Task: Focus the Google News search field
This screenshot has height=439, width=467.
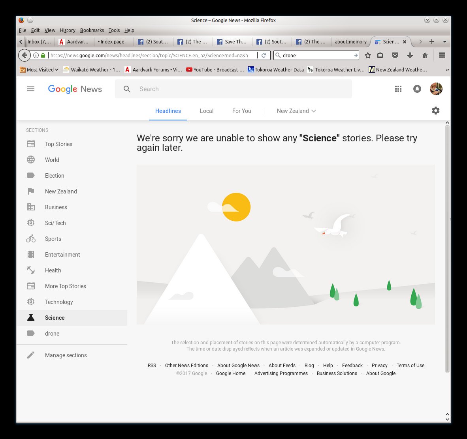Action: point(233,89)
